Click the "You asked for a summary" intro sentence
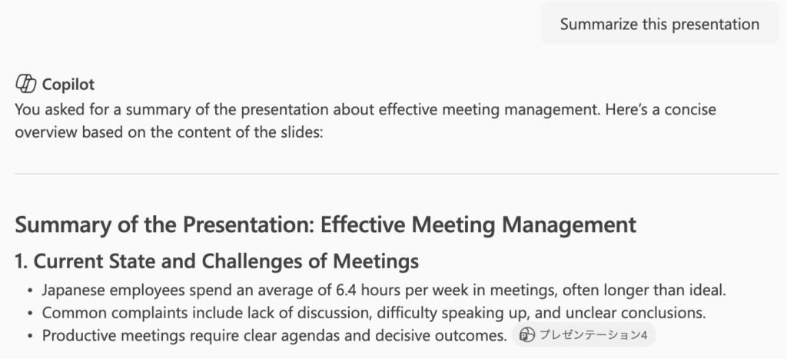Viewport: 787px width, 359px height. [x=115, y=110]
